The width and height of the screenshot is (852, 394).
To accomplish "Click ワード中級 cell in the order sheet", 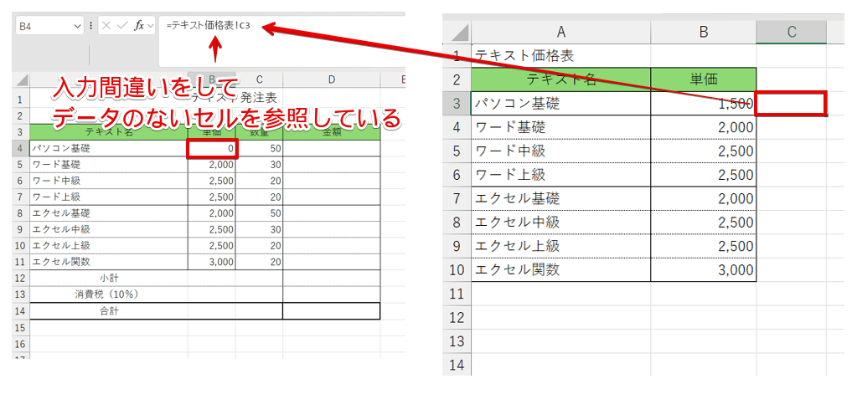I will (109, 181).
